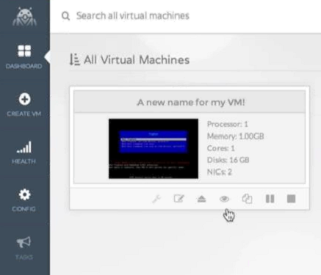Click the 'Processor: 1' text
The height and width of the screenshot is (275, 321).
coord(228,124)
